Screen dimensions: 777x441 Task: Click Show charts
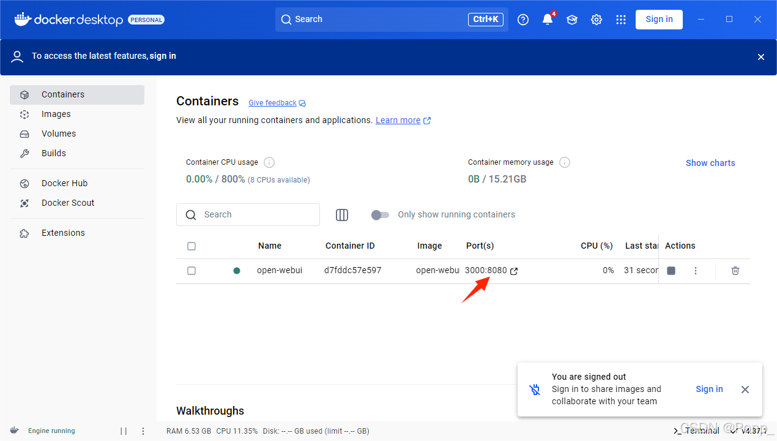click(x=710, y=163)
